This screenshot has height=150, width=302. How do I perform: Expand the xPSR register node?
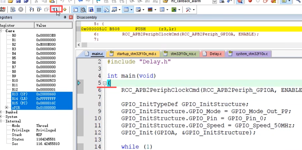(x=6, y=107)
